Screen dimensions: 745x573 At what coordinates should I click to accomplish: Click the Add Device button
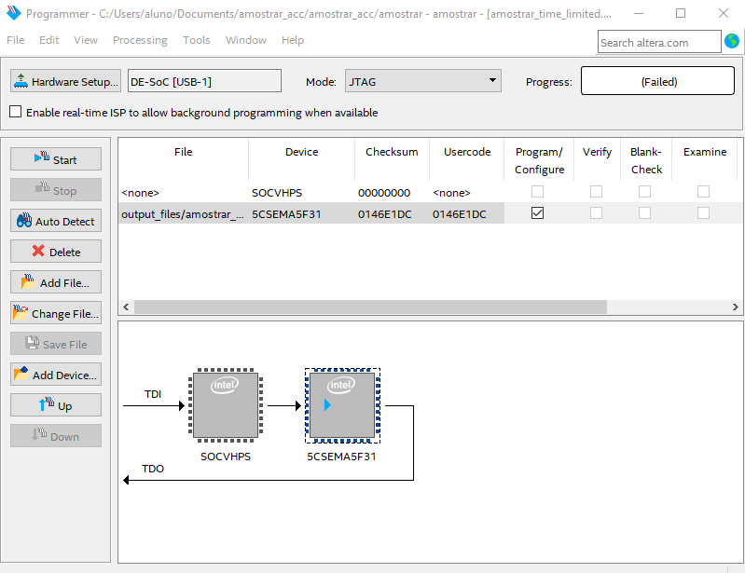[56, 375]
